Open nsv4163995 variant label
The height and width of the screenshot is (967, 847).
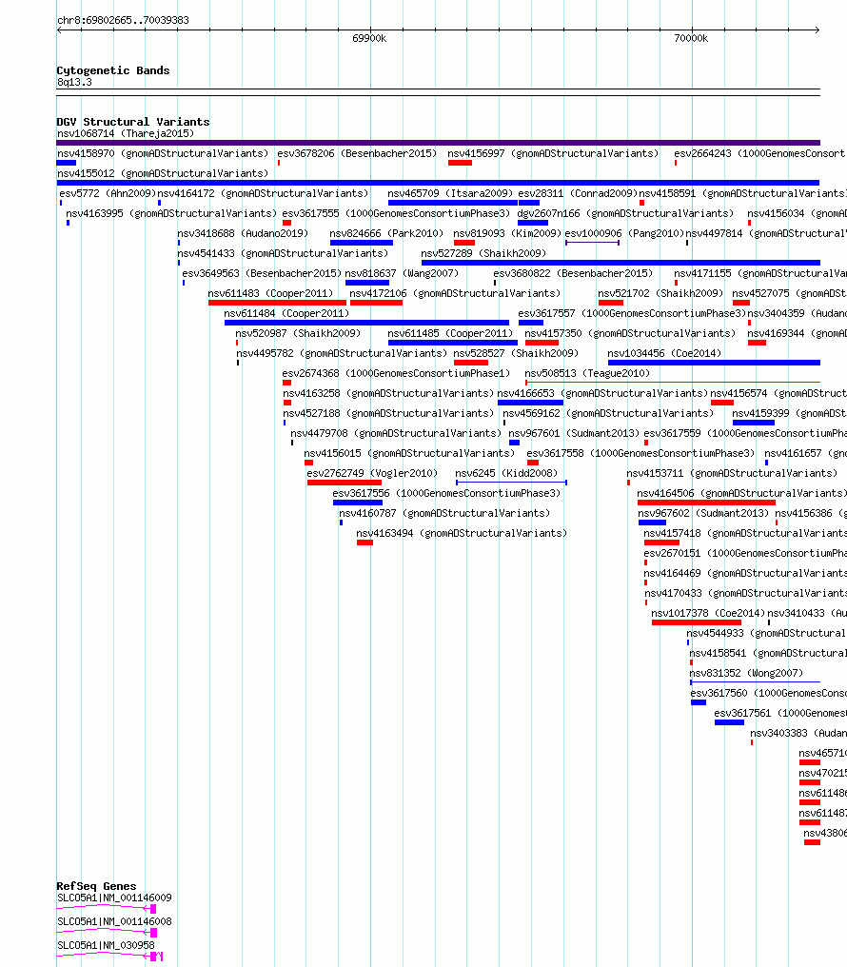(x=171, y=213)
